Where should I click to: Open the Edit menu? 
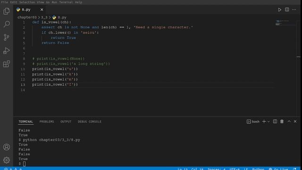(x=14, y=2)
